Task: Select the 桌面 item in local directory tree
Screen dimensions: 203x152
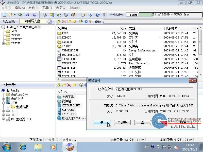Action: 14,103
